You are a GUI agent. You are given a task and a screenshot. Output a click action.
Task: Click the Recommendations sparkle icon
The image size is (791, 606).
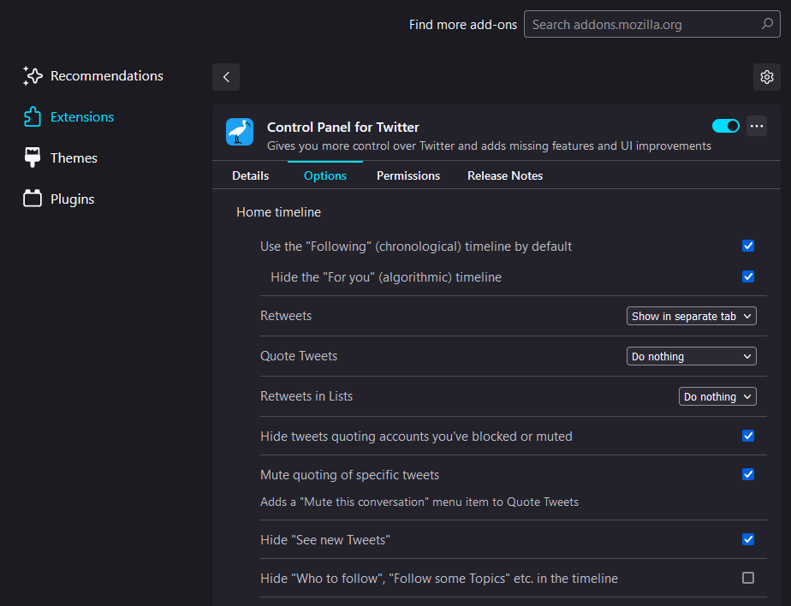(33, 75)
